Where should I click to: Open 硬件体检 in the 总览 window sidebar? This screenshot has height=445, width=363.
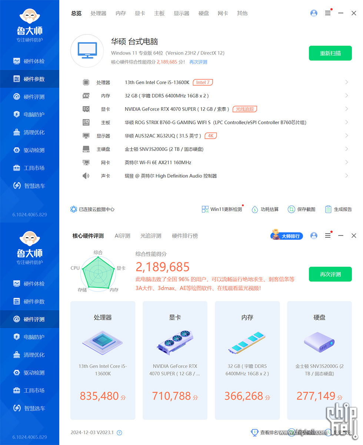[30, 61]
